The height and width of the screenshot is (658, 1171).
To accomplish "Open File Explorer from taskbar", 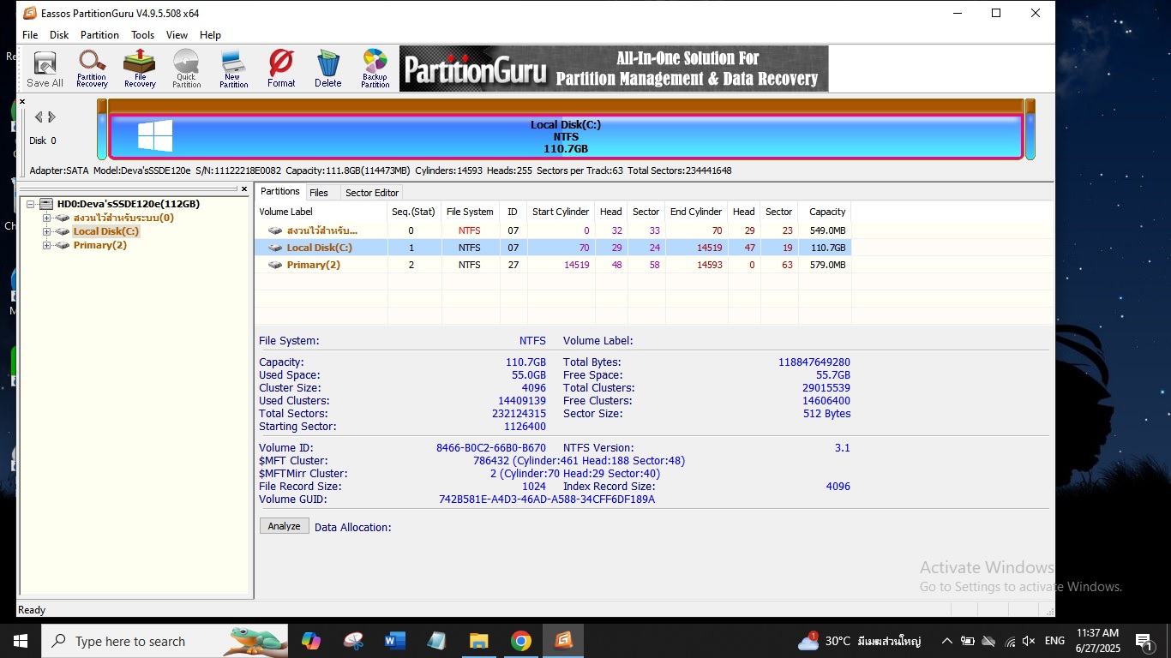I will [x=478, y=641].
